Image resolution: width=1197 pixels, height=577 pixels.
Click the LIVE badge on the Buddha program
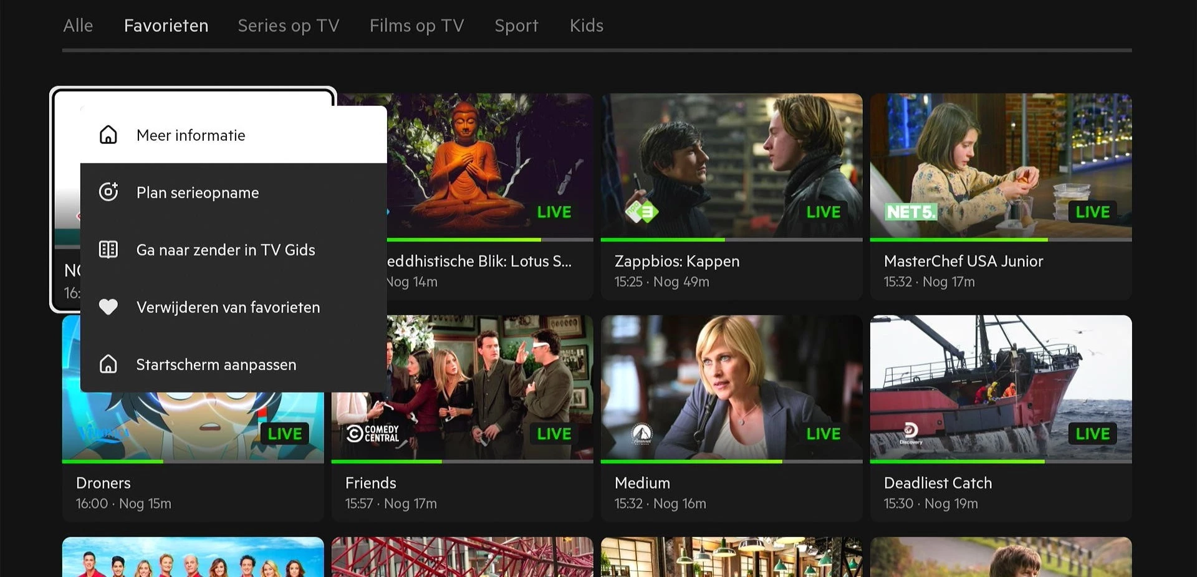554,212
